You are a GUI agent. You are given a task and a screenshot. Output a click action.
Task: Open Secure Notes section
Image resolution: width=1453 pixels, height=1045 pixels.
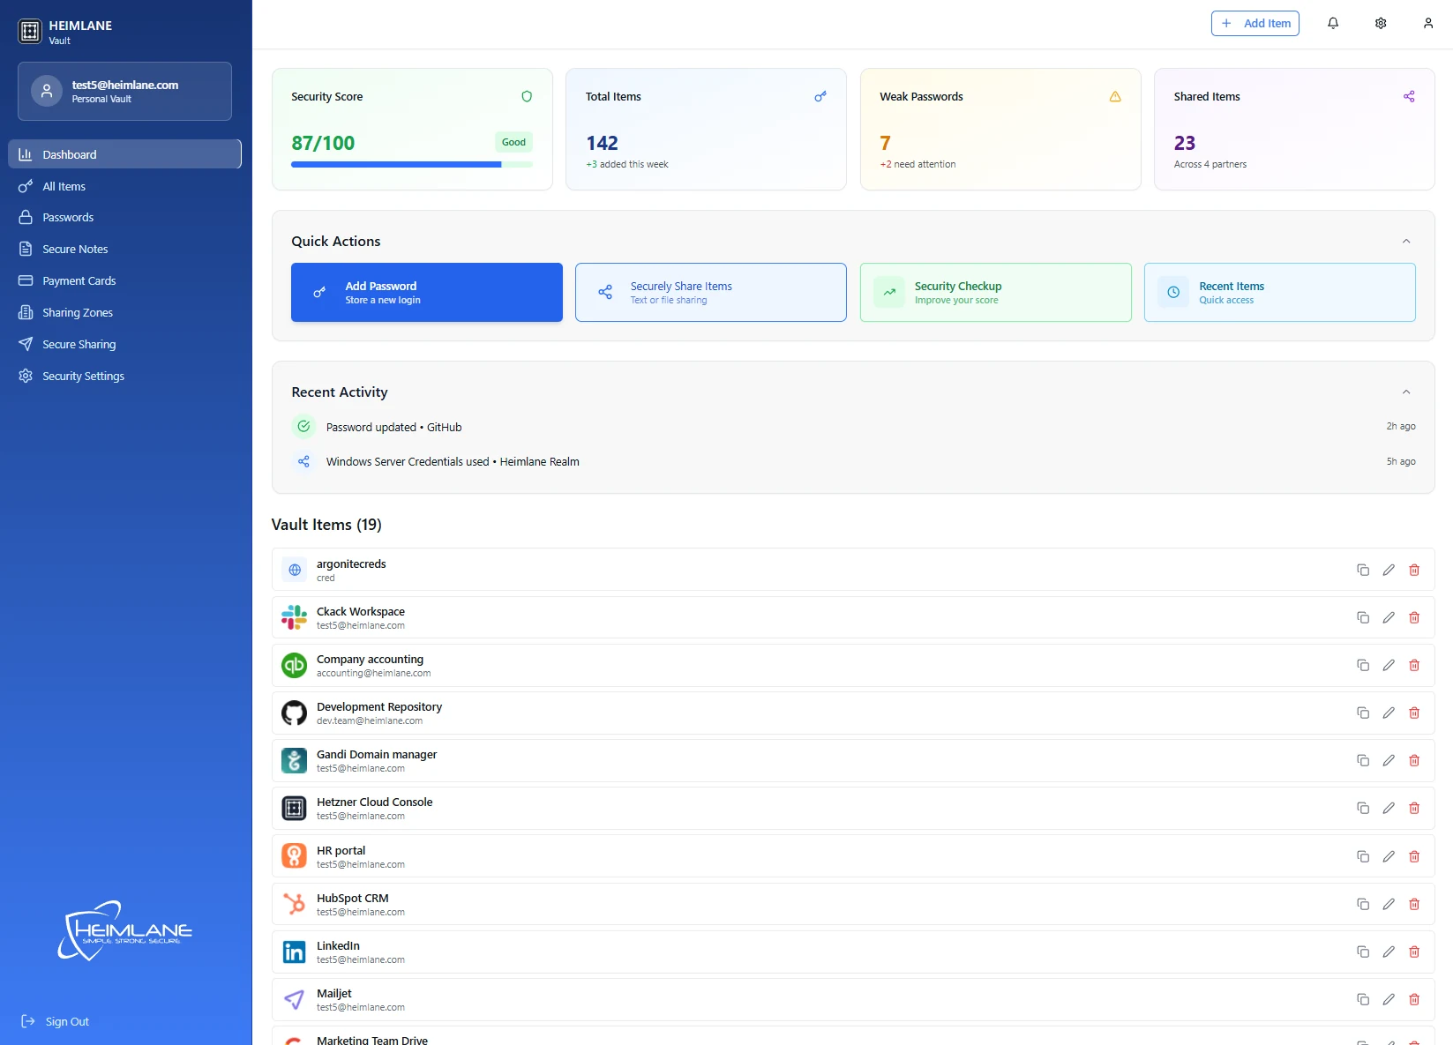pos(124,250)
